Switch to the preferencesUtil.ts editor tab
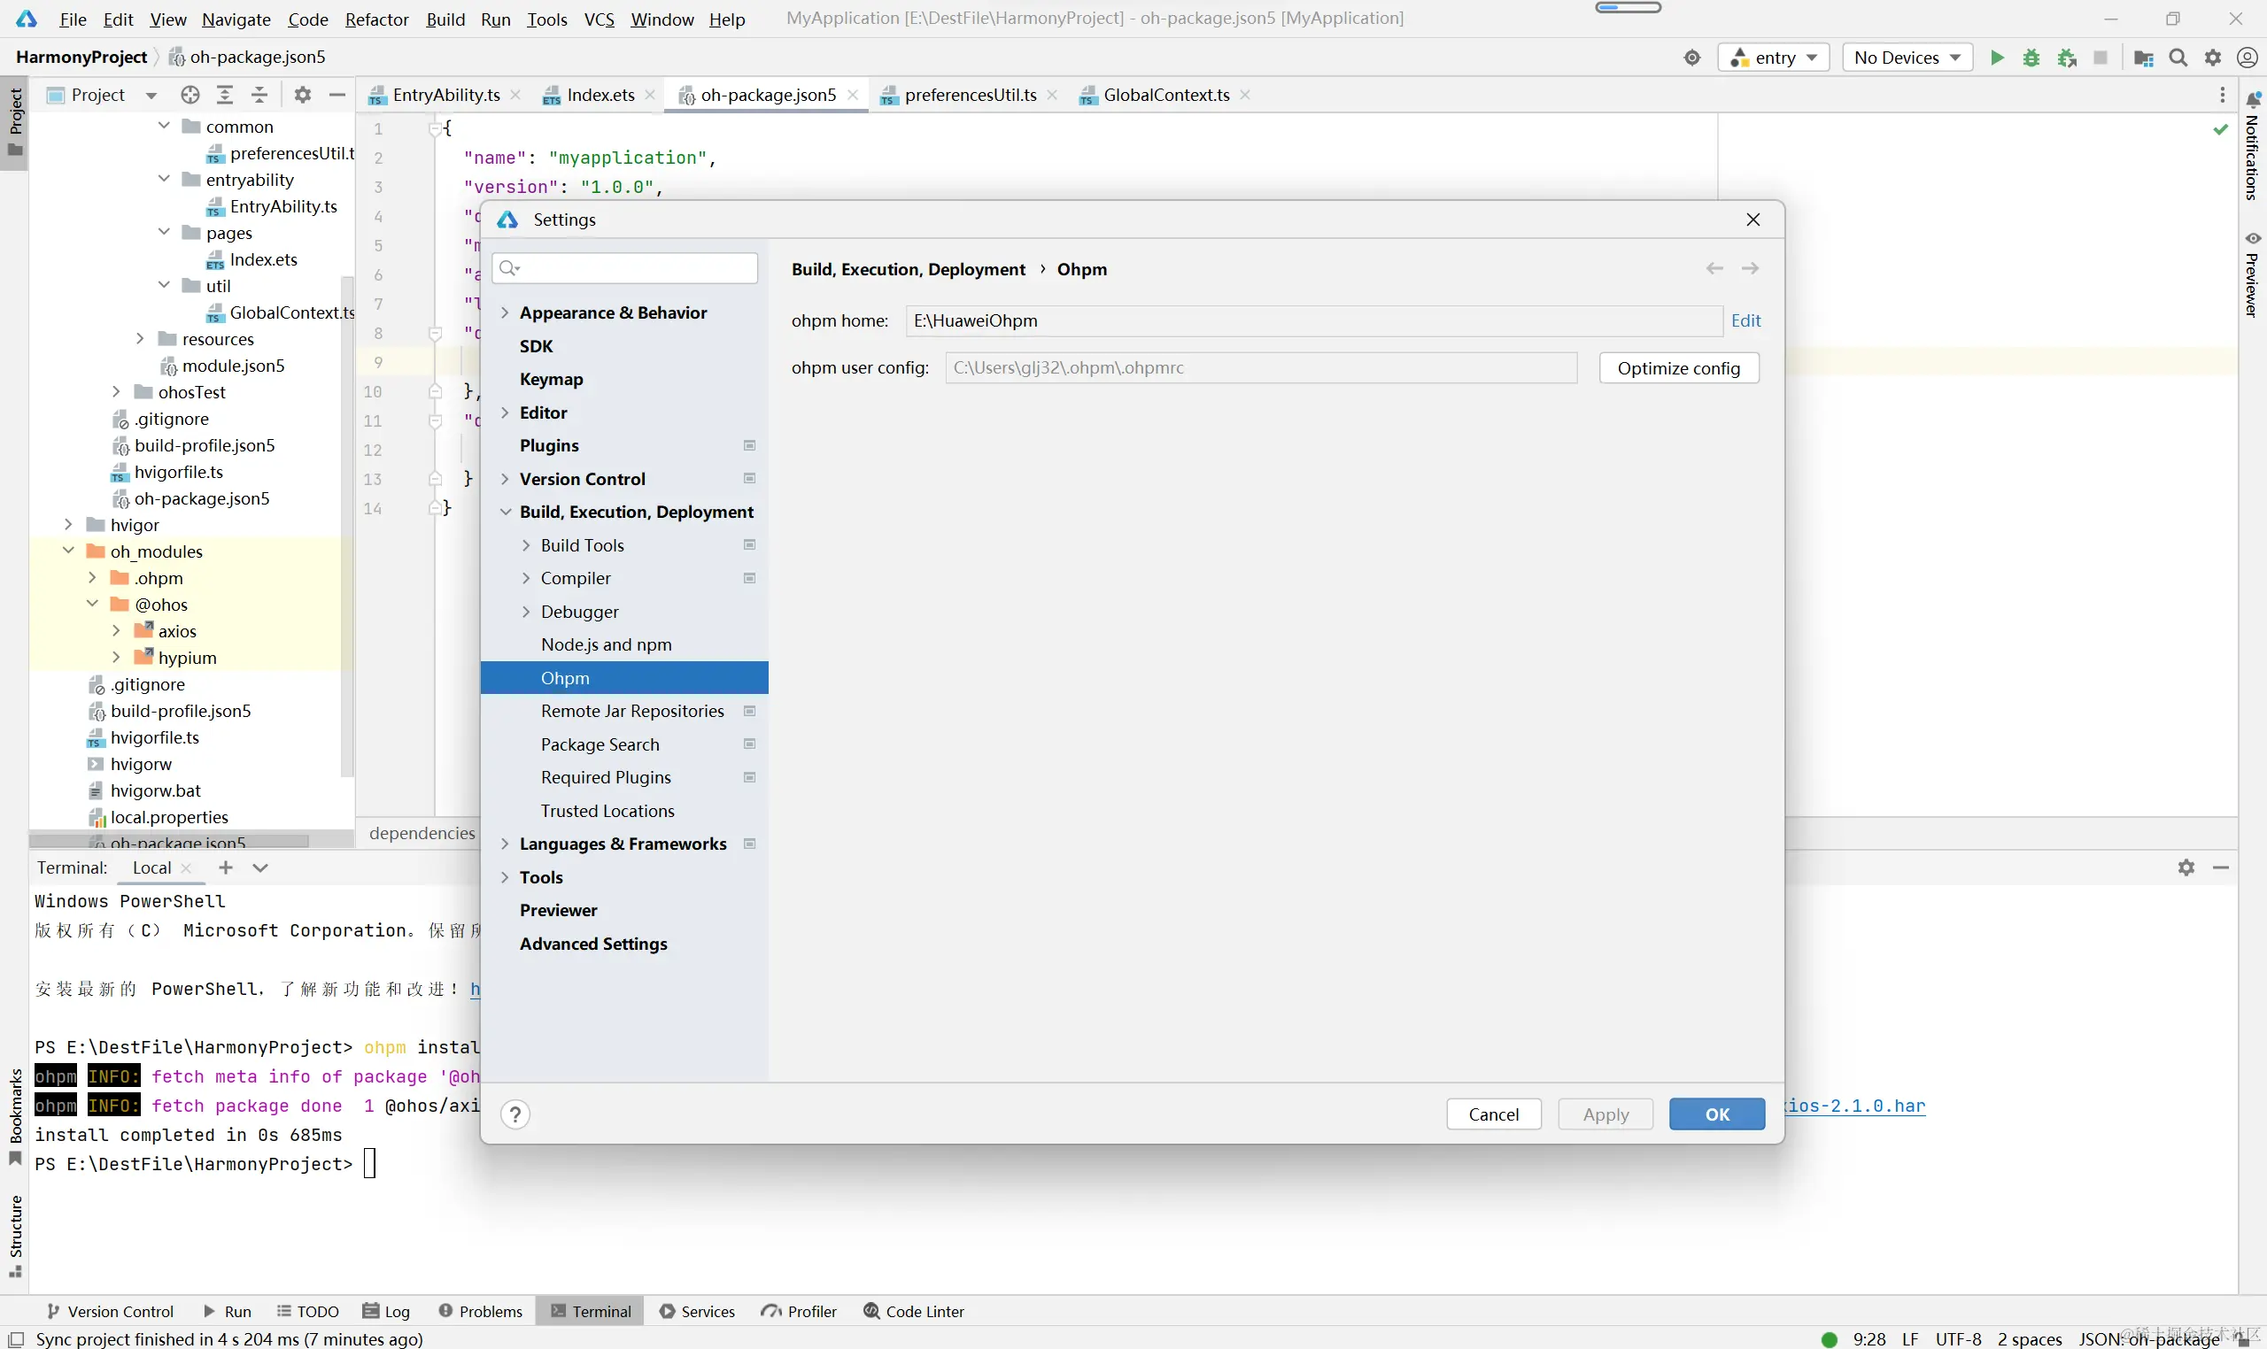The width and height of the screenshot is (2267, 1349). (970, 95)
